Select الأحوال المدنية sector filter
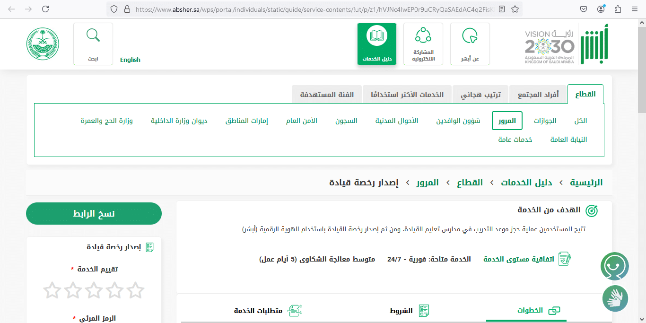This screenshot has width=646, height=323. 397,121
